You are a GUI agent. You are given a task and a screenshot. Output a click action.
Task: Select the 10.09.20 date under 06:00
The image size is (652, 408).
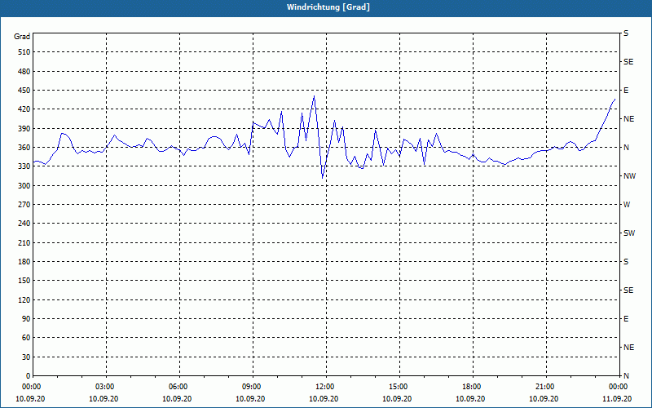[x=177, y=399]
